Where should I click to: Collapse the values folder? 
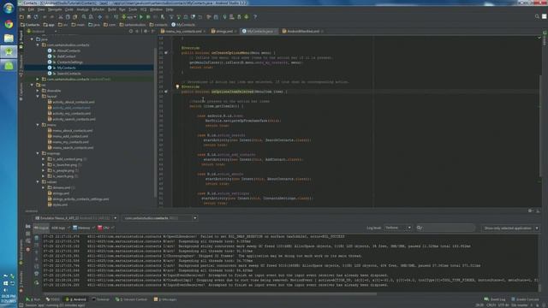(38, 182)
